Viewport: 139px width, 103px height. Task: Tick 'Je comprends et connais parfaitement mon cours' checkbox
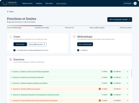click(14, 50)
